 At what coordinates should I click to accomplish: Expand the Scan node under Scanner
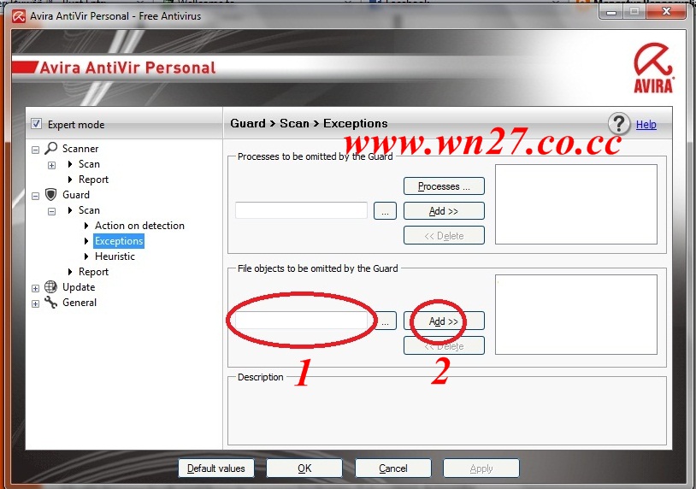click(x=51, y=166)
